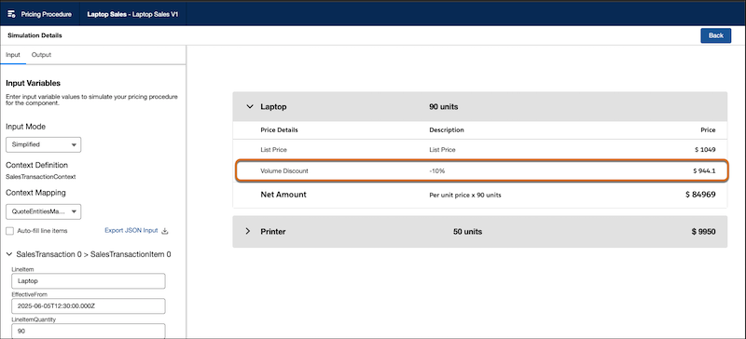The image size is (746, 339).
Task: Click the Net Amount row label
Action: tap(283, 195)
